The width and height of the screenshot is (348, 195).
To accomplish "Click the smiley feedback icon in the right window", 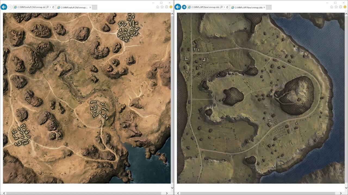I will point(345,7).
